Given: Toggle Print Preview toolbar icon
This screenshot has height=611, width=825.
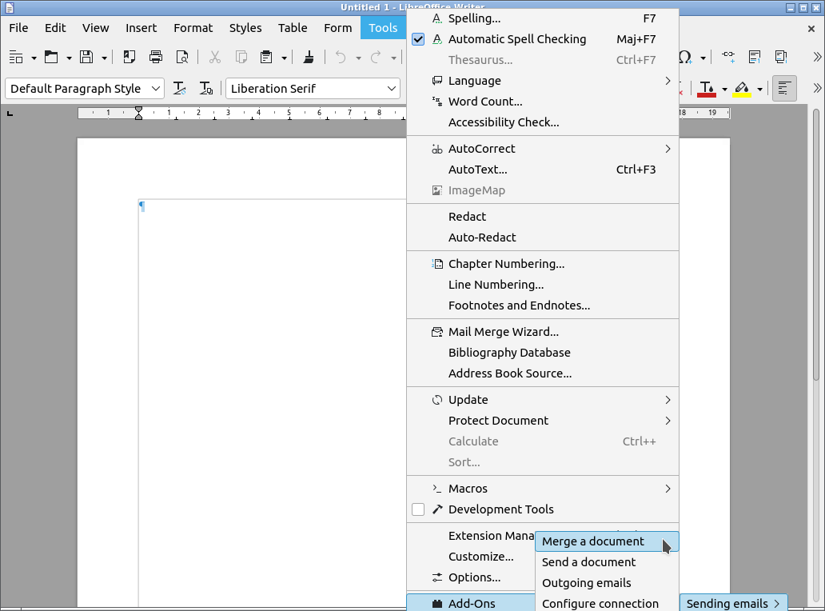Looking at the screenshot, I should 182,57.
